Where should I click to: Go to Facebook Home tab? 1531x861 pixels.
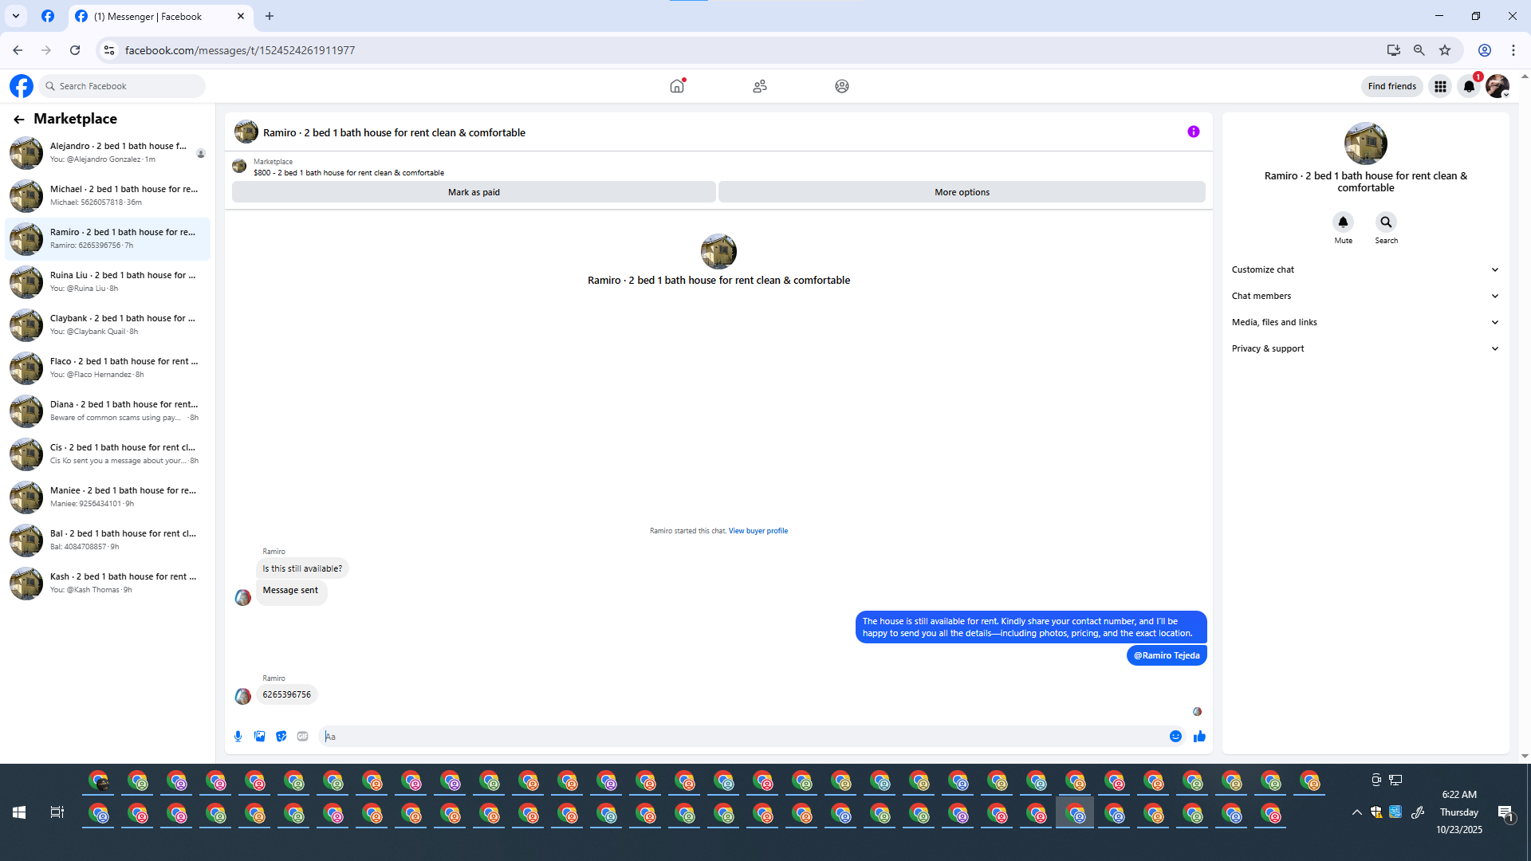(x=677, y=86)
